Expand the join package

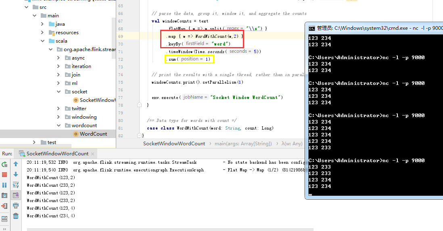tap(59, 75)
